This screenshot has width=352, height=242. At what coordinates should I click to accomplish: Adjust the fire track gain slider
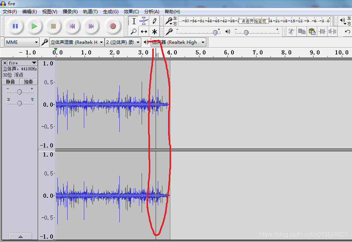pyautogui.click(x=20, y=92)
